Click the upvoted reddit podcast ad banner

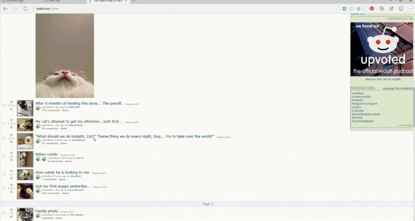[x=382, y=49]
